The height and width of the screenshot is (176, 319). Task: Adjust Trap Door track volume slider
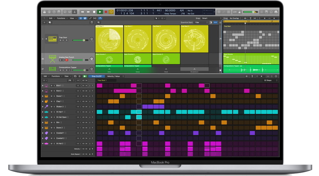click(x=81, y=40)
